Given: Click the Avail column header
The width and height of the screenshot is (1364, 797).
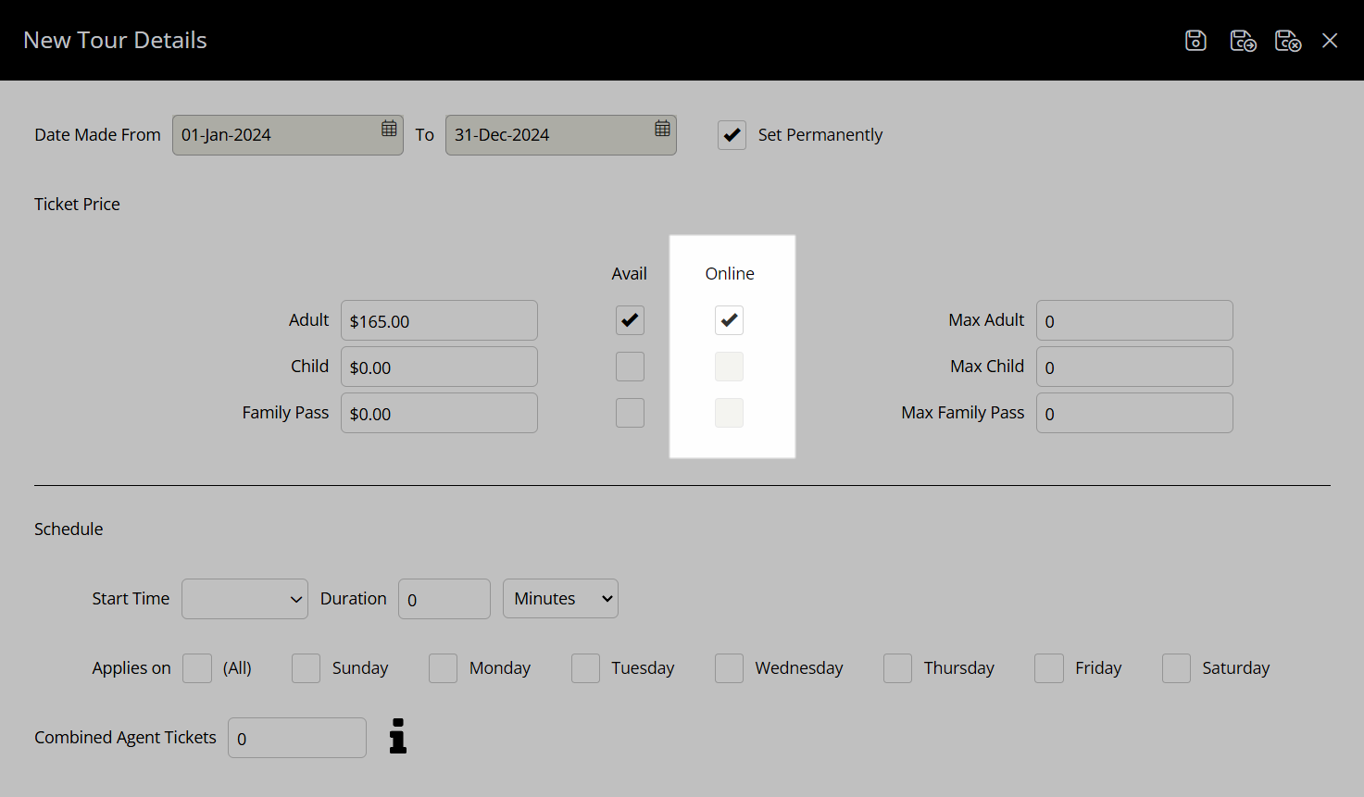Looking at the screenshot, I should (x=629, y=274).
